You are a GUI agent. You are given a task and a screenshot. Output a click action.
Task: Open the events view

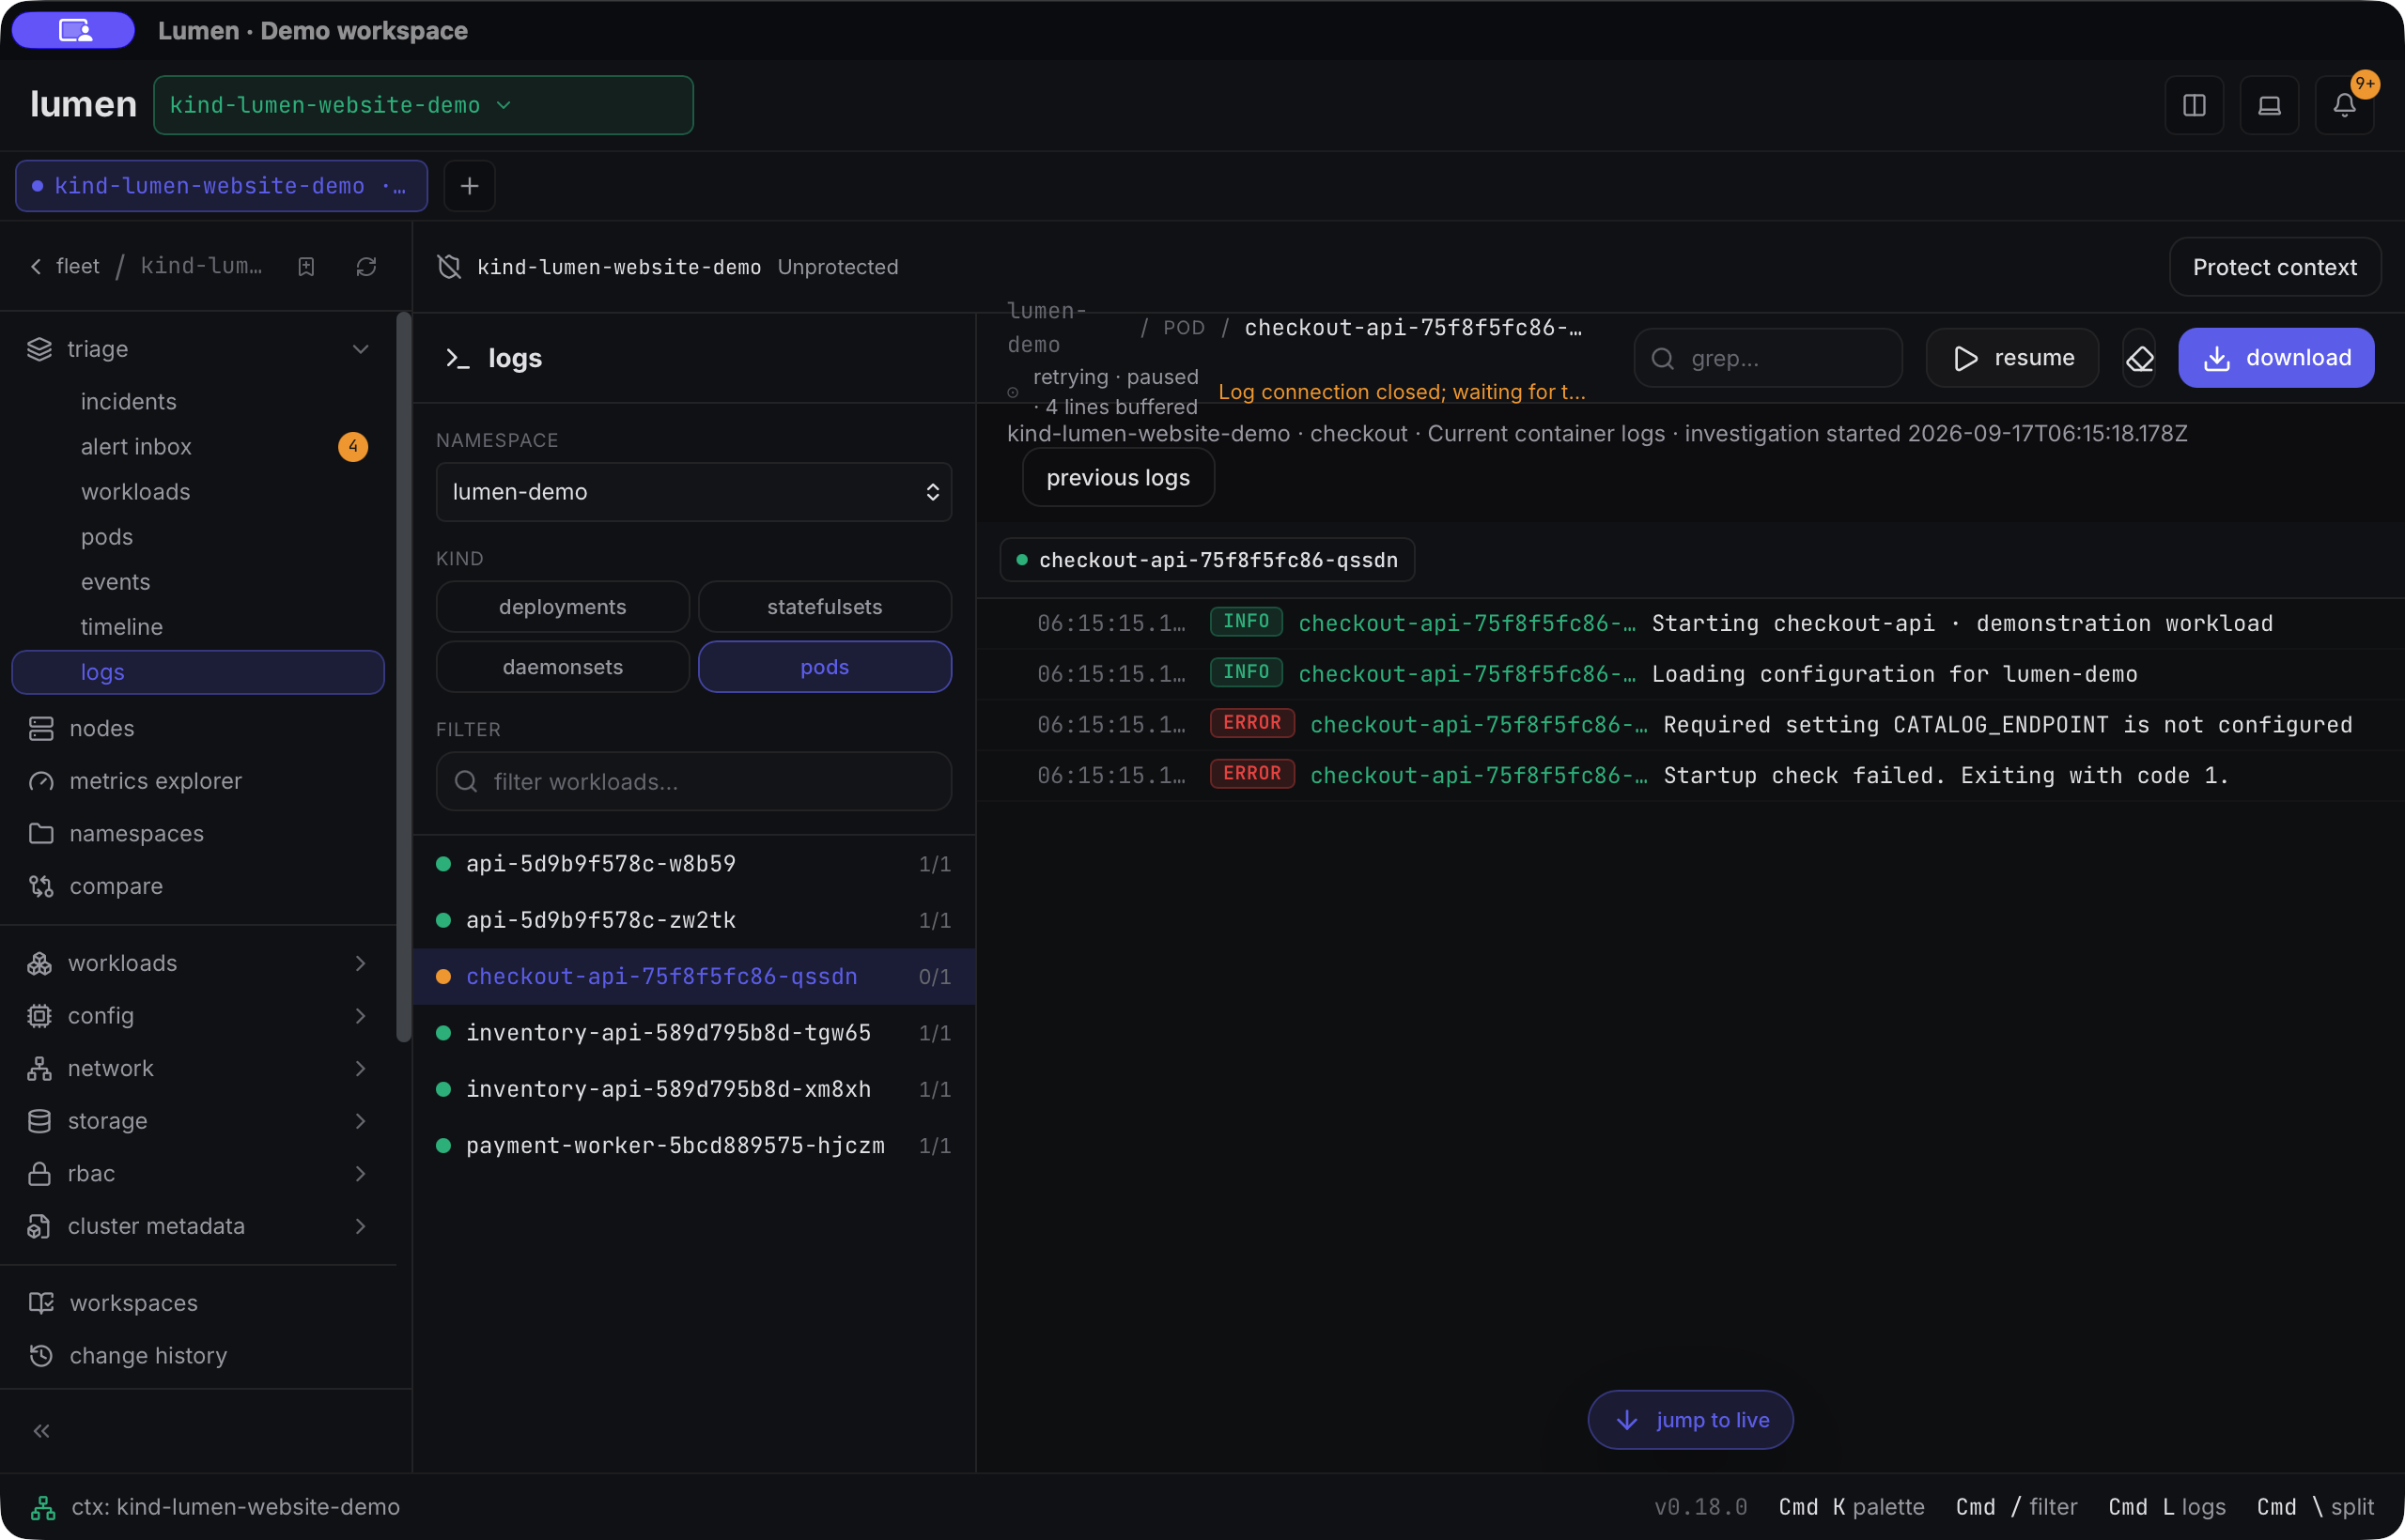pos(198,582)
